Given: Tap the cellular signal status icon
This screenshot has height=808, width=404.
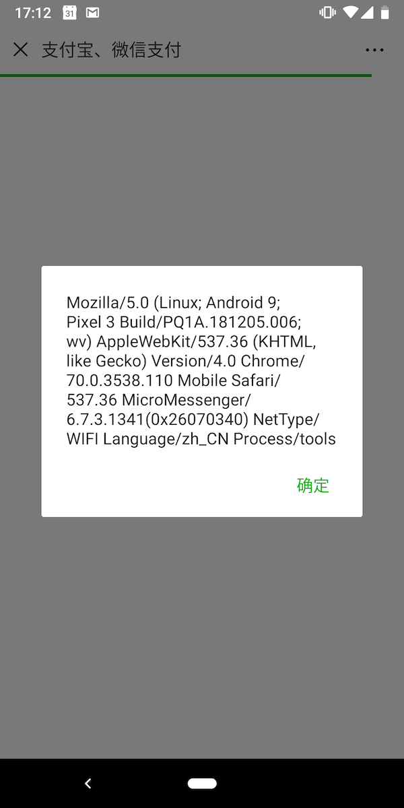Looking at the screenshot, I should pyautogui.click(x=368, y=13).
